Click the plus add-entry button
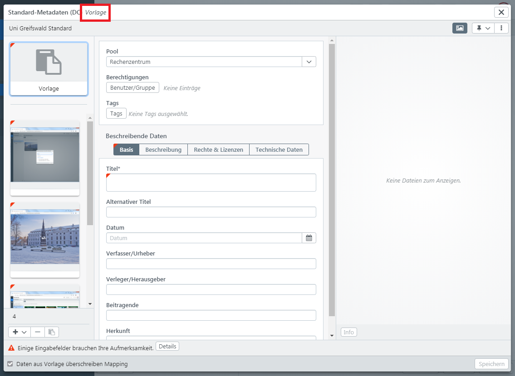Screen dimensions: 515x376 pyautogui.click(x=20, y=332)
